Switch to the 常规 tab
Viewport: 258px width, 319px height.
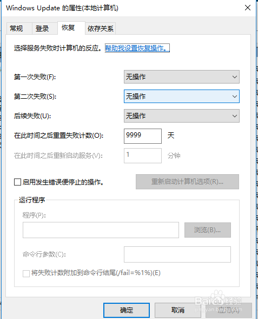click(x=16, y=28)
